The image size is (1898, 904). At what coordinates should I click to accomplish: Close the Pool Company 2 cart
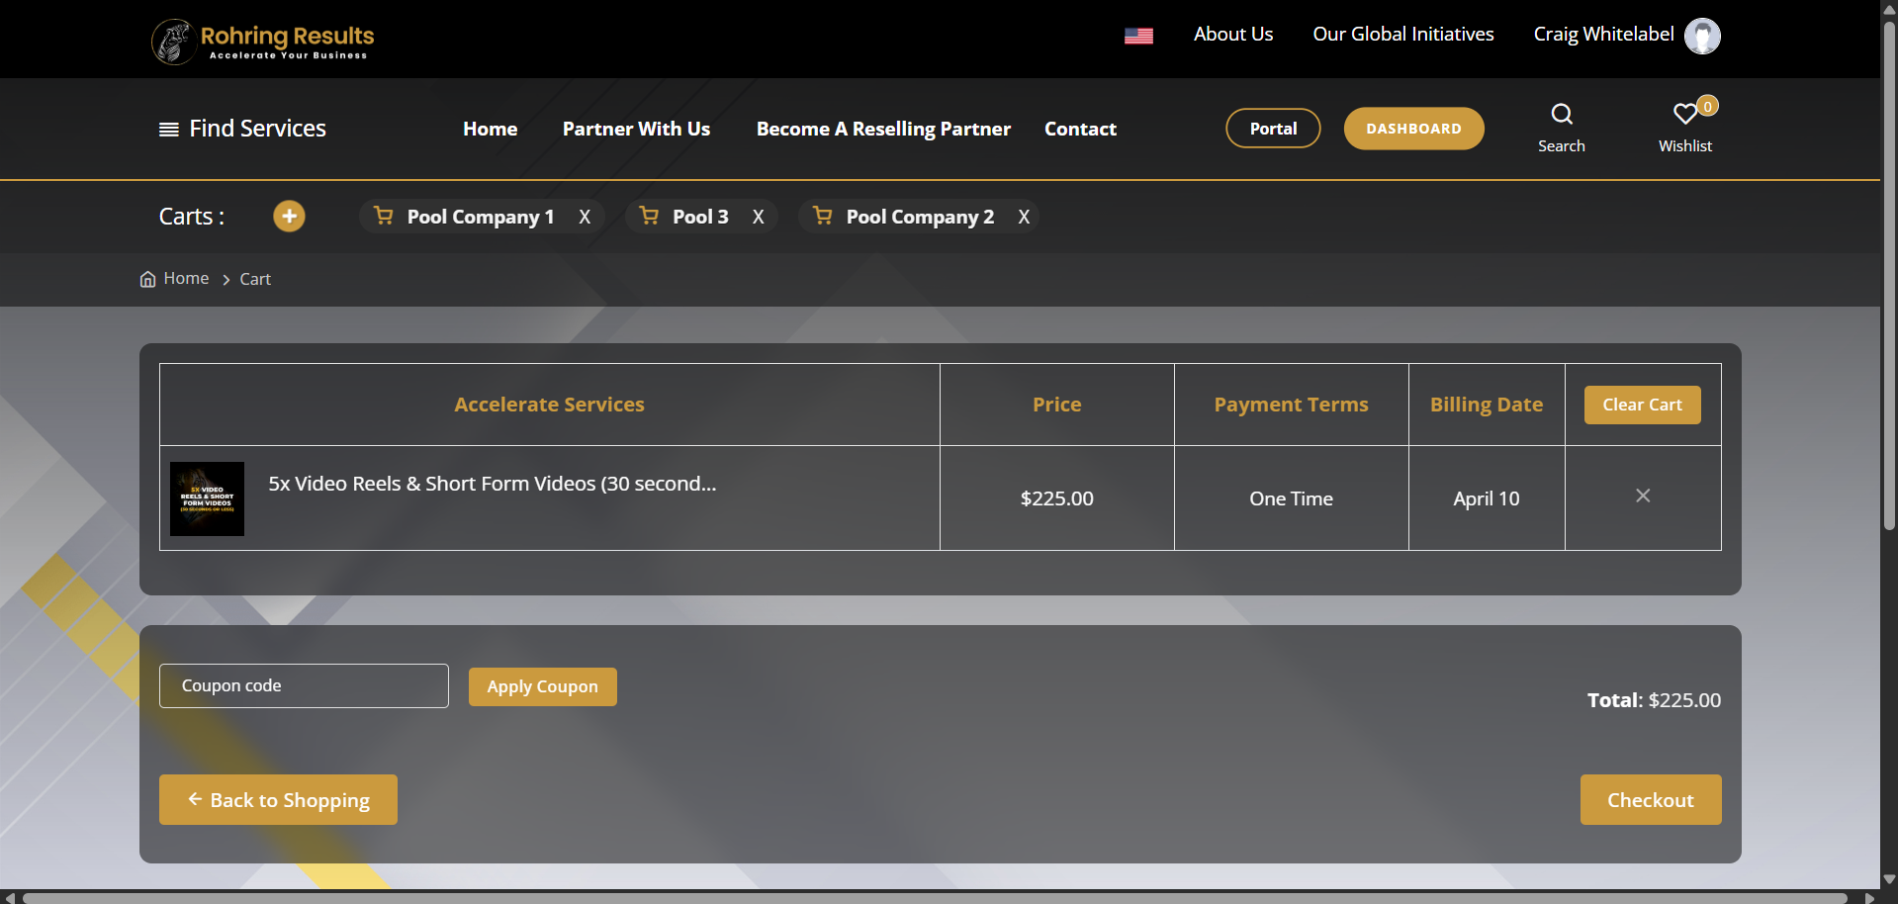click(1024, 218)
